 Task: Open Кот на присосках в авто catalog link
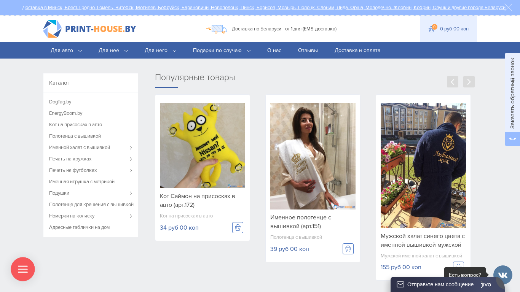(x=75, y=125)
